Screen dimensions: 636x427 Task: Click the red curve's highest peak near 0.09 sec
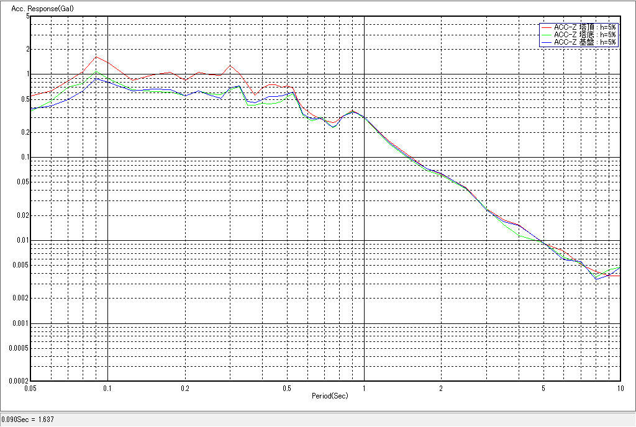[96, 57]
